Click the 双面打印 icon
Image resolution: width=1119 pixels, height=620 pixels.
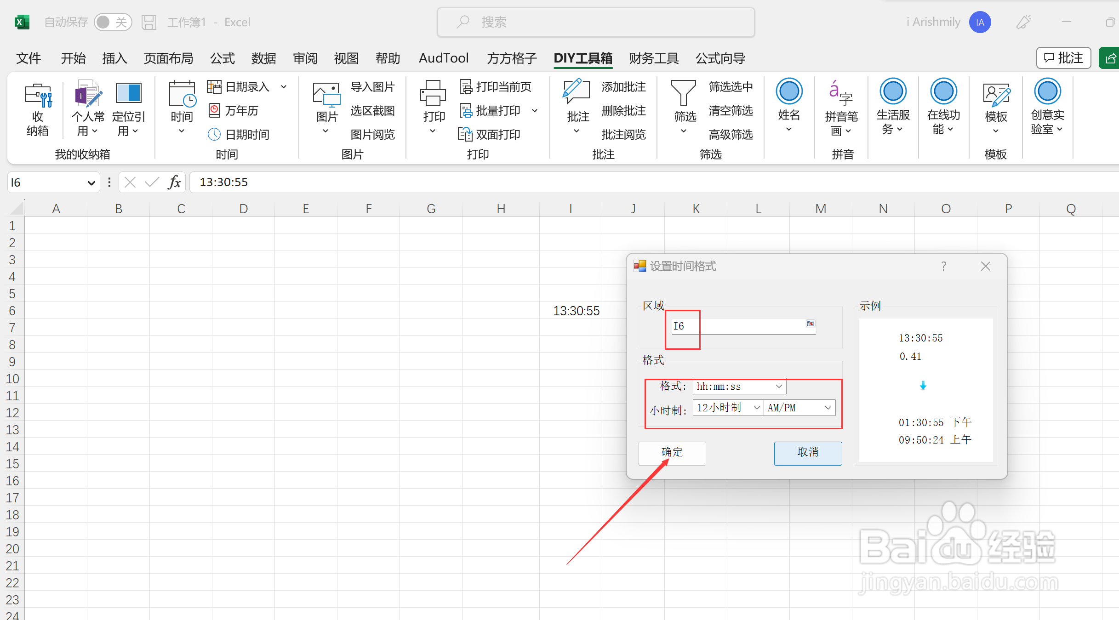click(465, 134)
